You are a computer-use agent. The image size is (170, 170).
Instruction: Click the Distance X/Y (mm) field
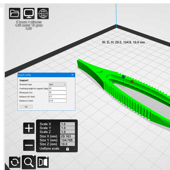pos(58,97)
